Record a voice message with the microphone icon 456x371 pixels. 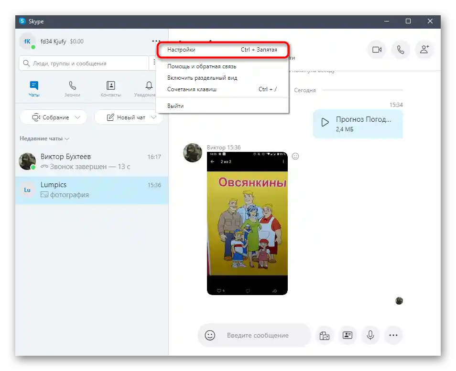coord(370,335)
